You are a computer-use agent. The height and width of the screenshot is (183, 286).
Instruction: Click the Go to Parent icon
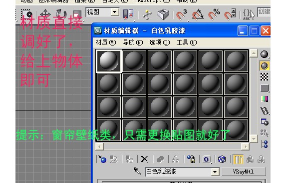pos(250,159)
